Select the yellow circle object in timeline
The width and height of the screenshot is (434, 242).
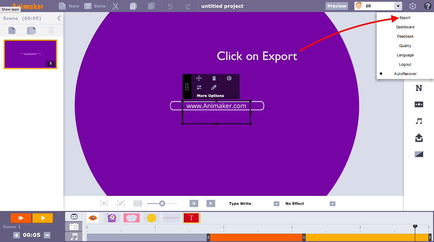pos(152,218)
